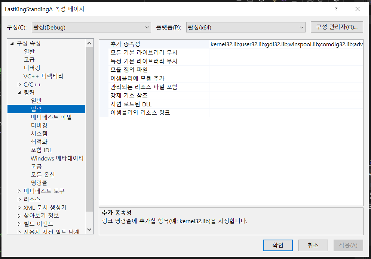Open the 플랫폼(P) platform dropdown
The height and width of the screenshot is (259, 371).
coord(246,27)
